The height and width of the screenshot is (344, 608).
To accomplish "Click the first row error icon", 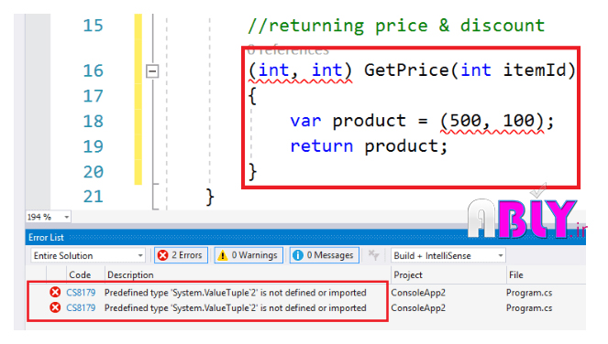I will point(55,292).
